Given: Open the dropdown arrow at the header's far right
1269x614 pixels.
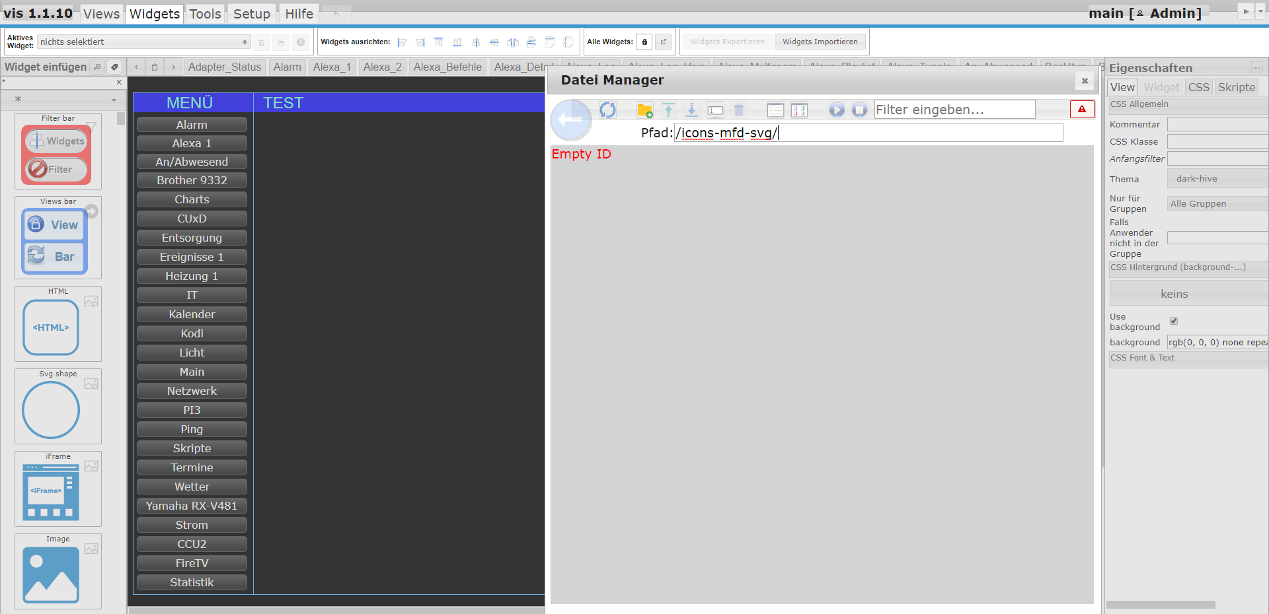Looking at the screenshot, I should click(1261, 11).
